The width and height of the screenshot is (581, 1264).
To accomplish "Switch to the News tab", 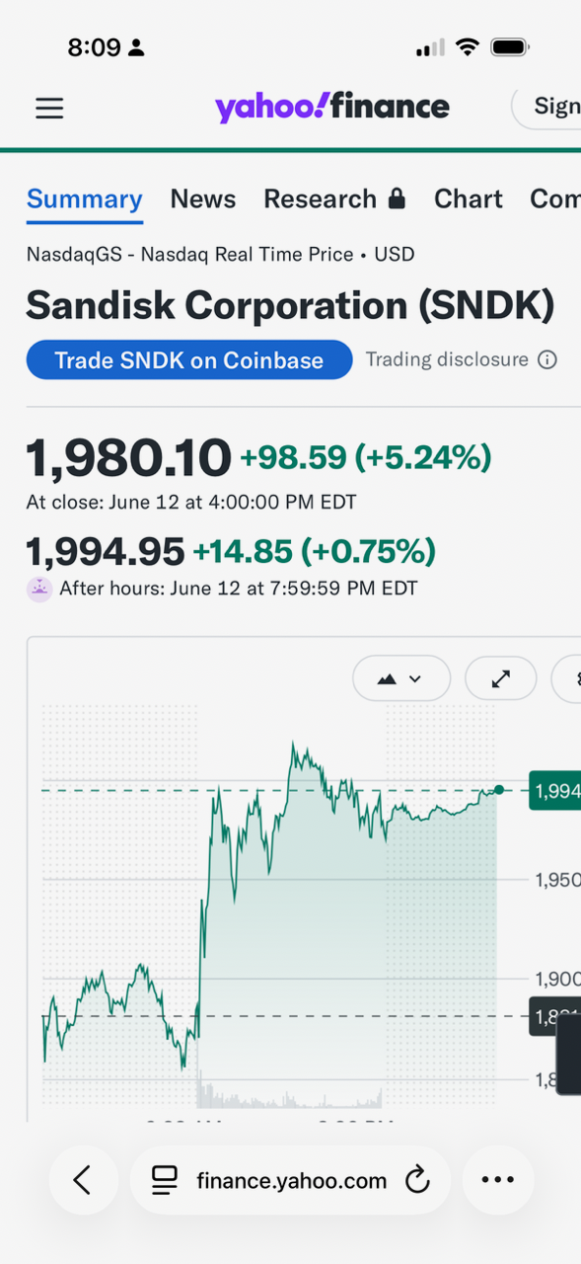I will pyautogui.click(x=203, y=198).
